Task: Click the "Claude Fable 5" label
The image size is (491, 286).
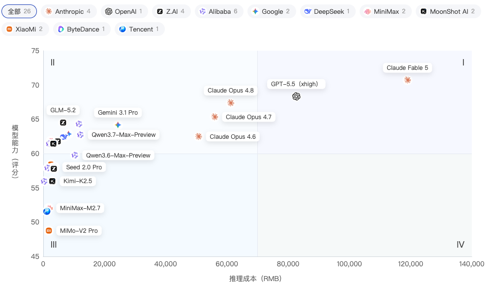Action: pos(407,68)
